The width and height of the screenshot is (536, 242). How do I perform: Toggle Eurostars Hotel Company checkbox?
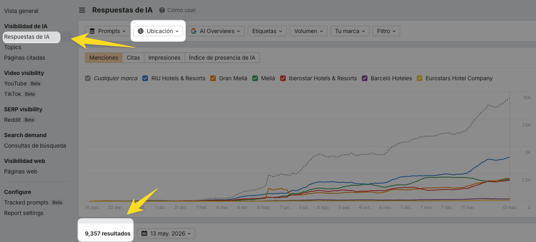point(420,78)
